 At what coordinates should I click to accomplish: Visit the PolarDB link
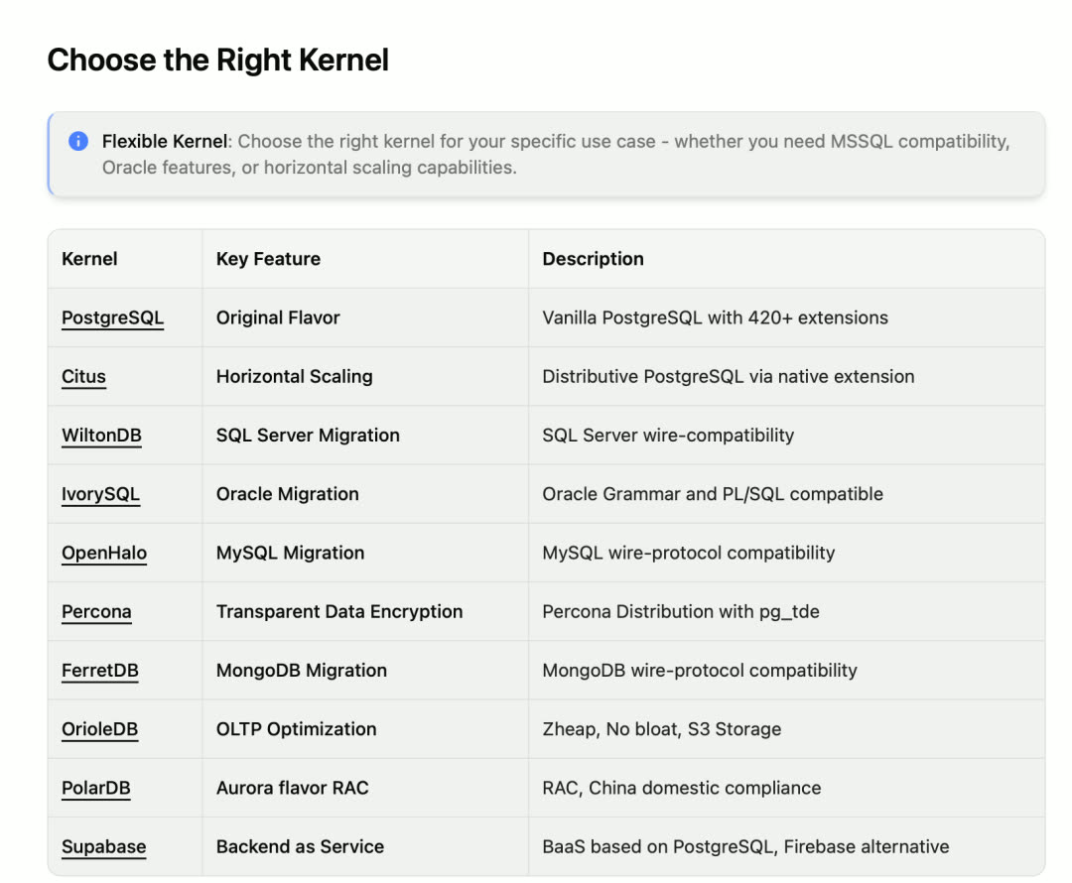pyautogui.click(x=95, y=788)
